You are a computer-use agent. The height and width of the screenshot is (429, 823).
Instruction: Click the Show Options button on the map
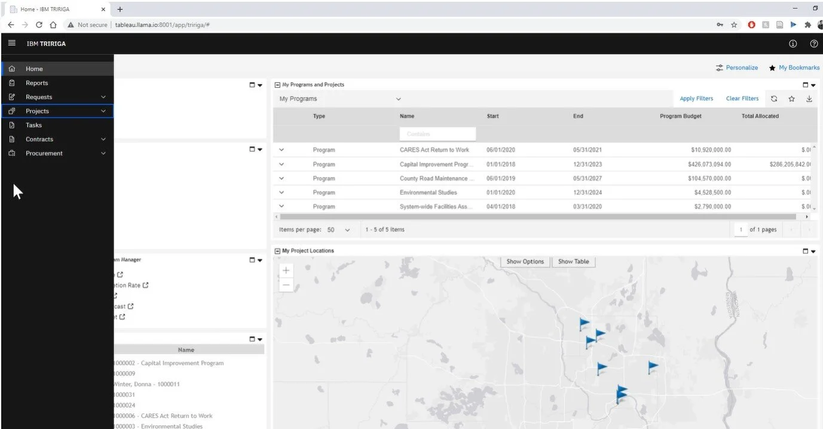(525, 261)
